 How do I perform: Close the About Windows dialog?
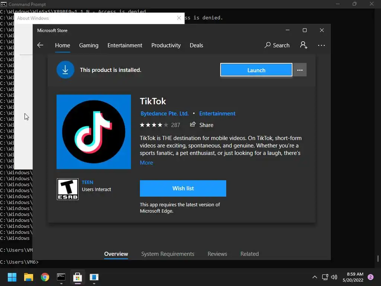[x=179, y=18]
